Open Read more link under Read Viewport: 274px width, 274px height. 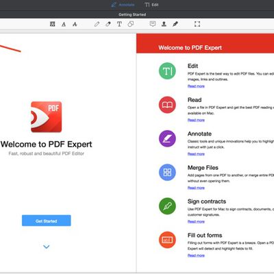[x=196, y=120]
